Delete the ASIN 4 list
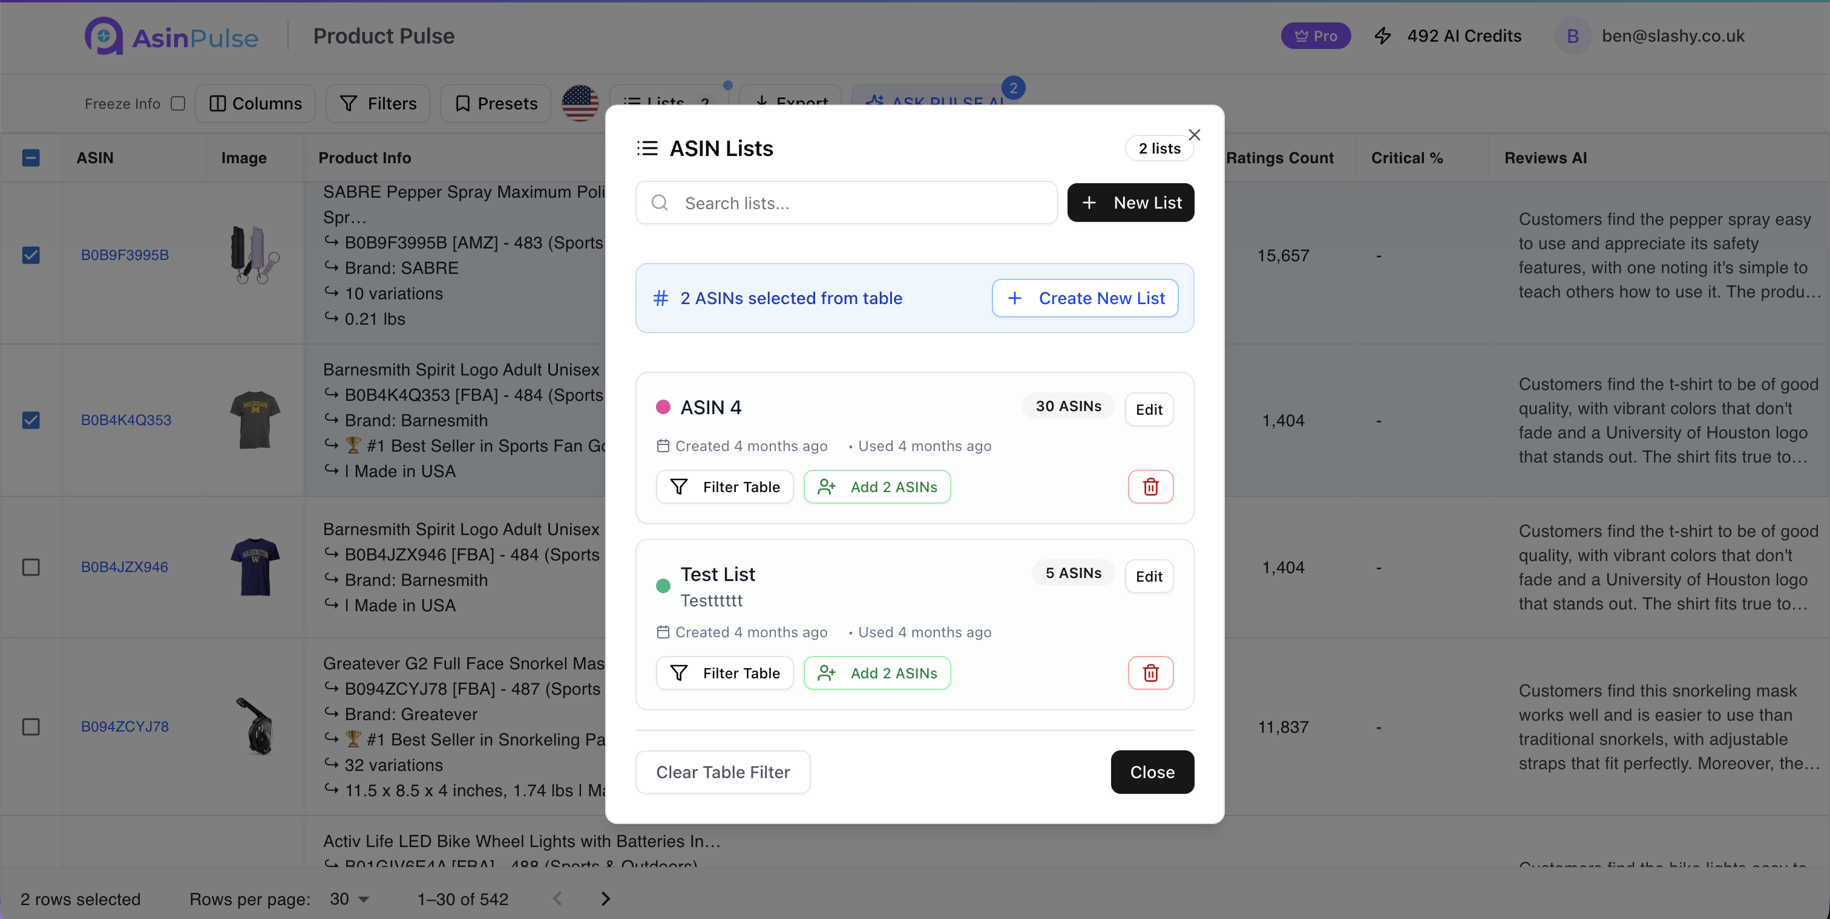This screenshot has width=1830, height=919. click(x=1150, y=487)
